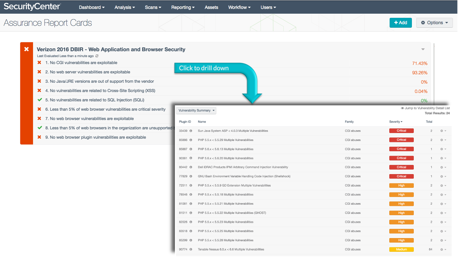458x261 pixels.
Task: Click the 0.04% value
Action: pyautogui.click(x=421, y=91)
